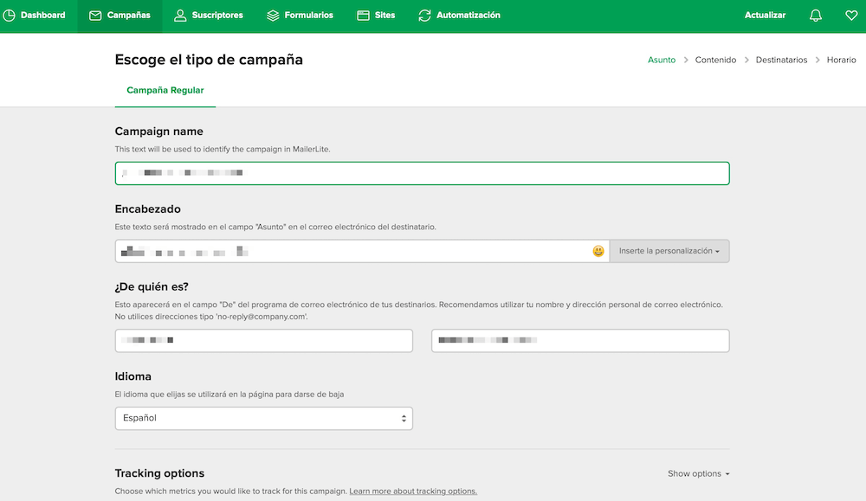Expand Show options for tracking
The image size is (866, 501).
coord(698,473)
